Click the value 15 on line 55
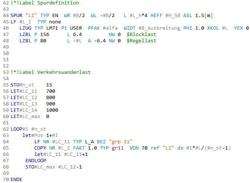Image resolution: width=250 pixels, height=183 pixels. pos(49,85)
